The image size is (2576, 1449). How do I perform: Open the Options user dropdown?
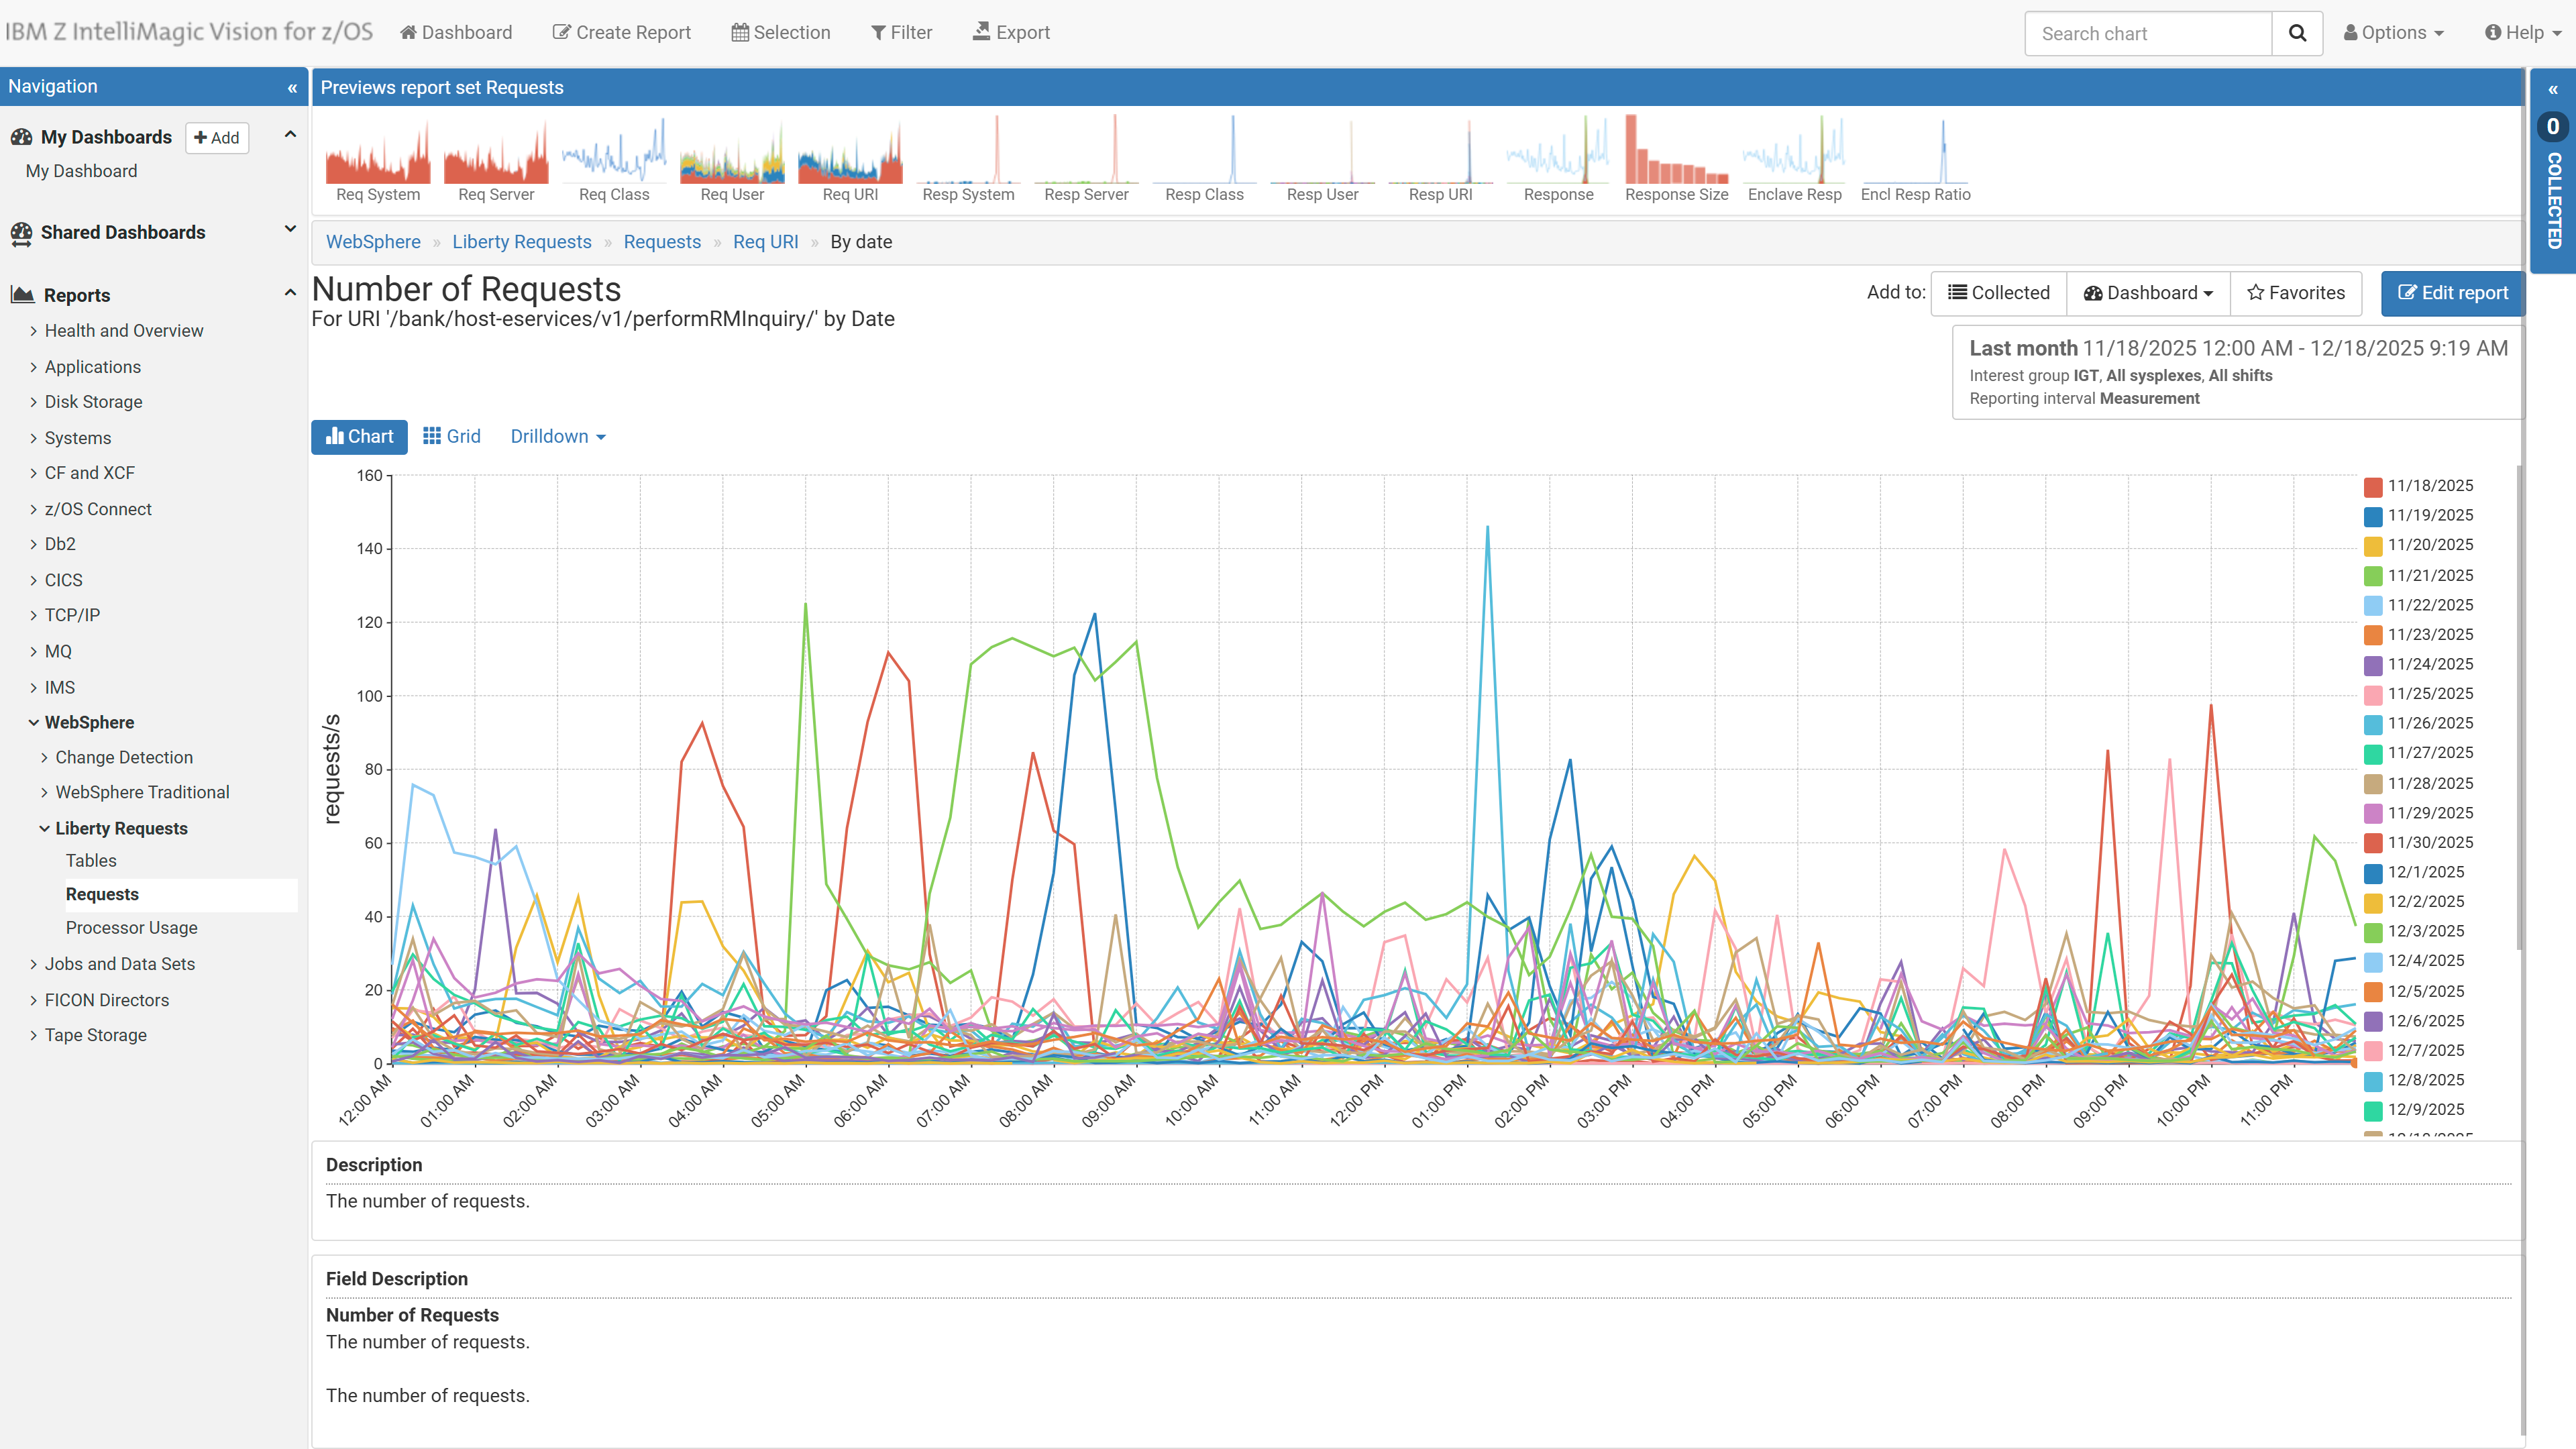[x=2394, y=32]
